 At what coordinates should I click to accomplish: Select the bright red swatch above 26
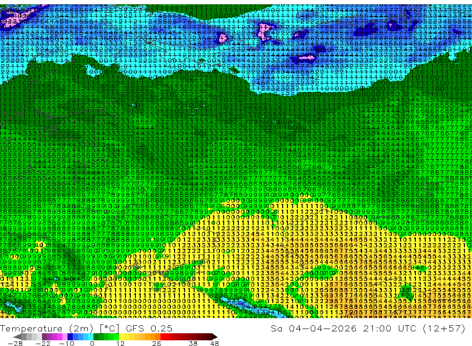[163, 337]
